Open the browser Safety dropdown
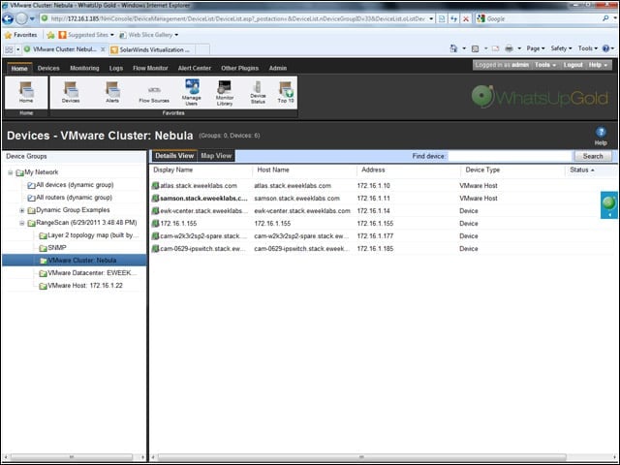Screen dimensions: 620x465 [561, 48]
